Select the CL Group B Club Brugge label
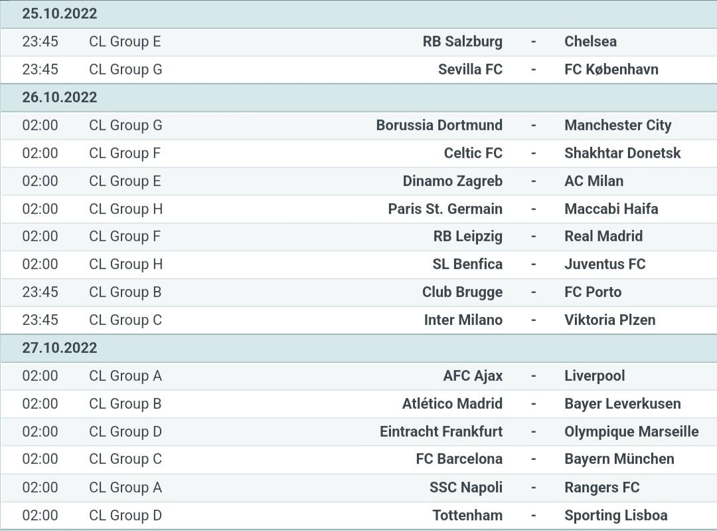 (125, 292)
